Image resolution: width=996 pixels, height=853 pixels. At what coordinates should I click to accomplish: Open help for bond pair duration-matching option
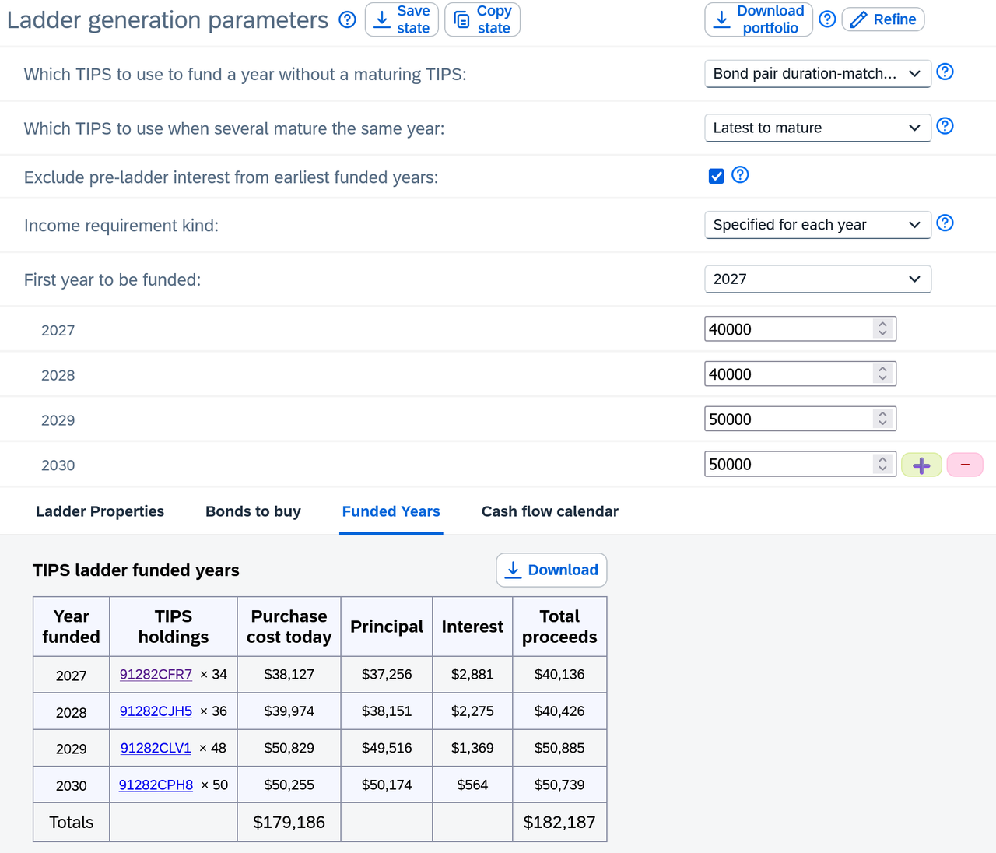click(945, 72)
